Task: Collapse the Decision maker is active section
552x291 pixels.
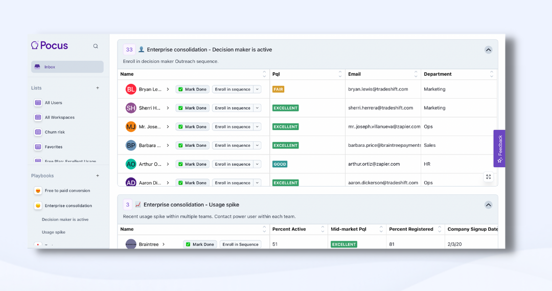Action: [x=488, y=50]
